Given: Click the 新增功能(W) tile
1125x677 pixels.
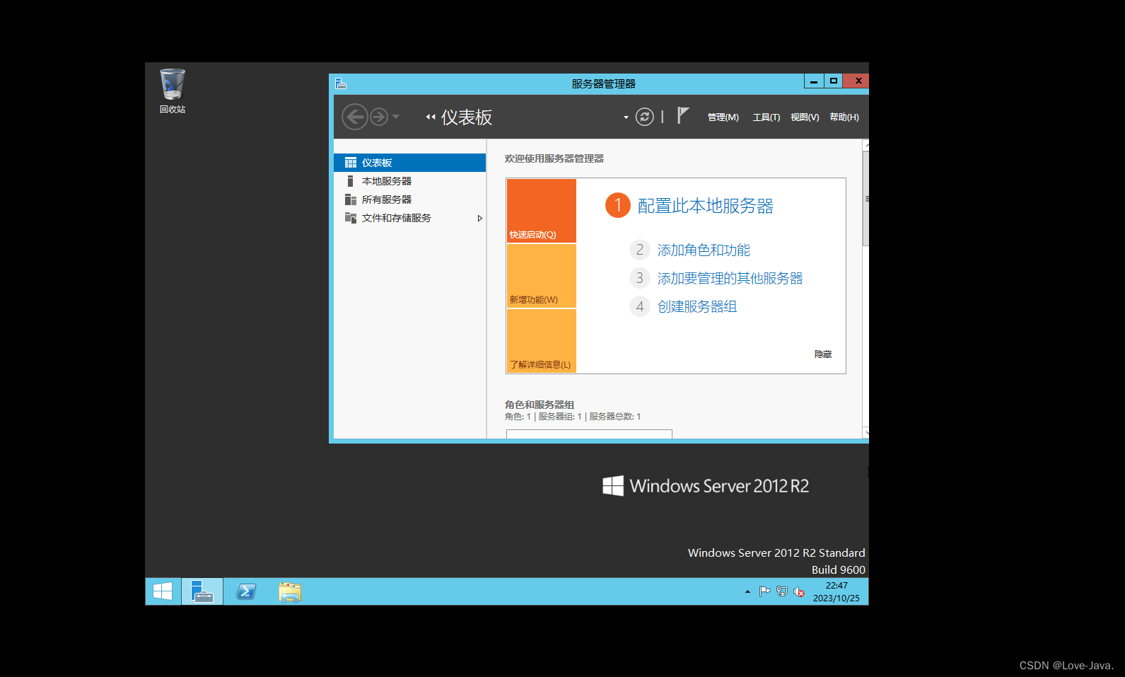Looking at the screenshot, I should 542,276.
